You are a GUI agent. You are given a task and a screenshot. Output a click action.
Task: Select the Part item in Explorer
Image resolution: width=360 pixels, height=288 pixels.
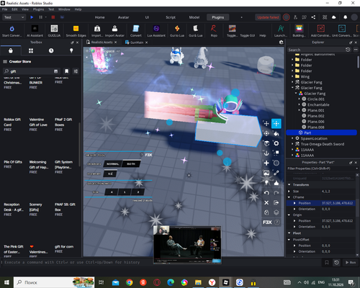pyautogui.click(x=322, y=132)
